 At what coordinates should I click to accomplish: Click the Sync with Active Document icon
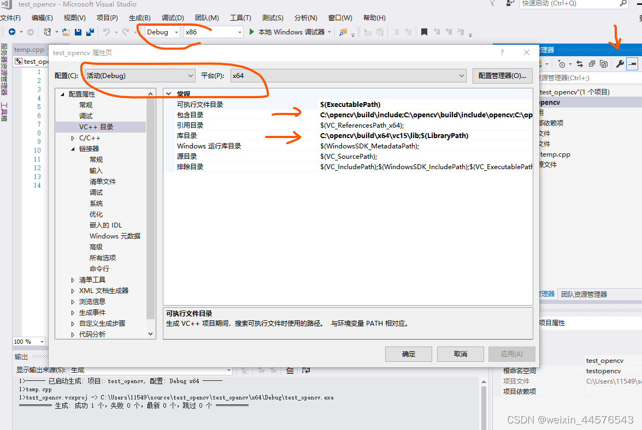579,64
